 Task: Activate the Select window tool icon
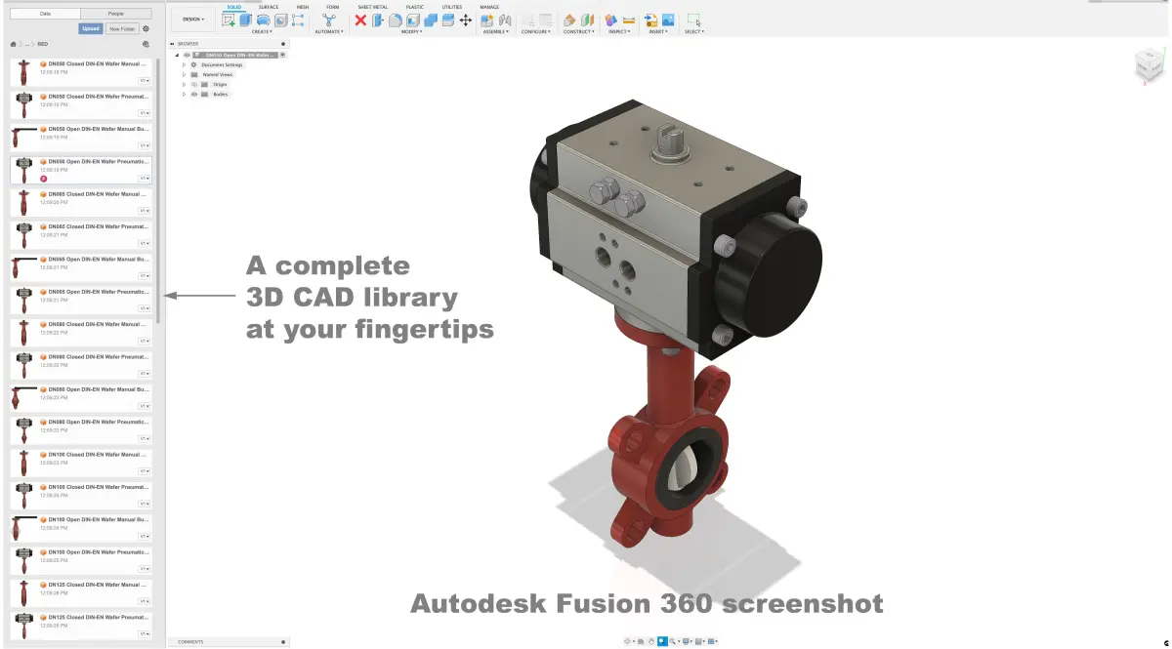(693, 20)
